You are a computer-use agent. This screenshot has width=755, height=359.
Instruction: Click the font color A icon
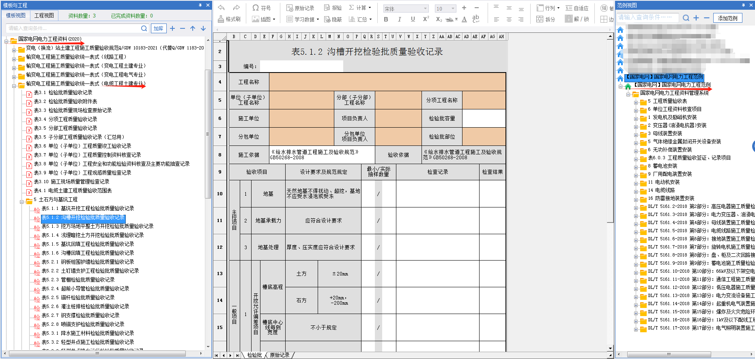(x=464, y=19)
